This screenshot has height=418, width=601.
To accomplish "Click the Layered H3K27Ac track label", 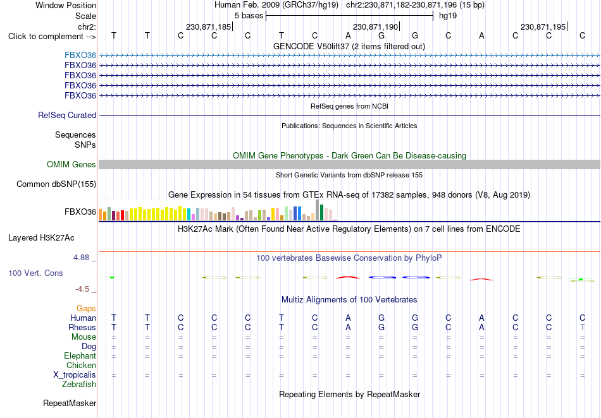I will pos(41,238).
